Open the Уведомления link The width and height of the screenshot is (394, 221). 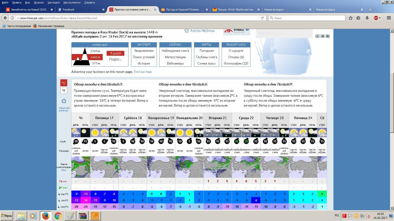point(144,51)
